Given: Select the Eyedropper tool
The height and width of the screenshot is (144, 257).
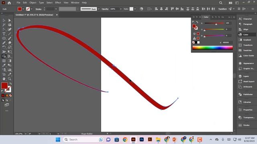Looking at the screenshot, I should (x=4, y=65).
